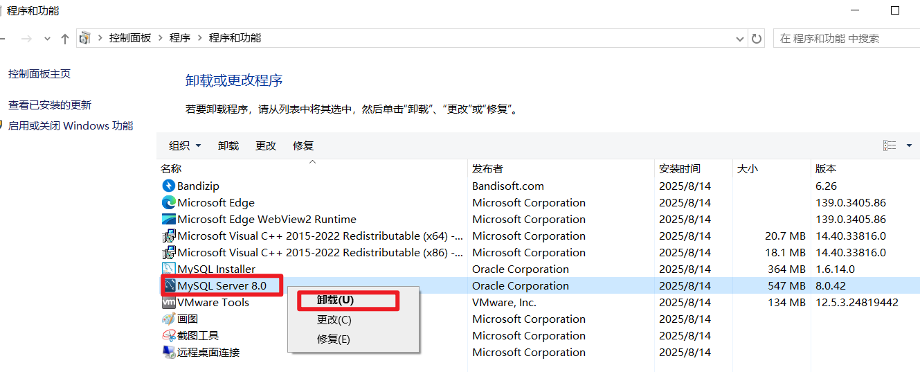Image resolution: width=920 pixels, height=372 pixels.
Task: Click version 8.0.42 cell
Action: [x=831, y=285]
